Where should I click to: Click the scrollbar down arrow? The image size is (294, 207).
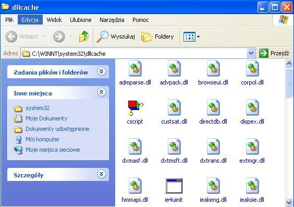click(289, 202)
